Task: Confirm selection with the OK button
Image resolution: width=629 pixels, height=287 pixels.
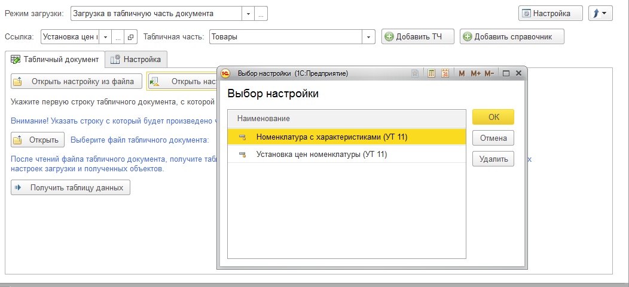Action: tap(493, 117)
